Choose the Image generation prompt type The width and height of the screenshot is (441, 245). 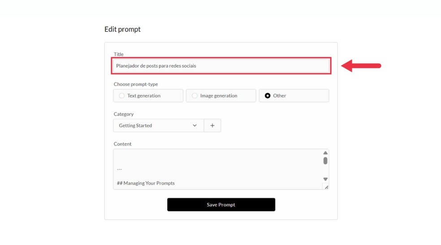pyautogui.click(x=195, y=95)
